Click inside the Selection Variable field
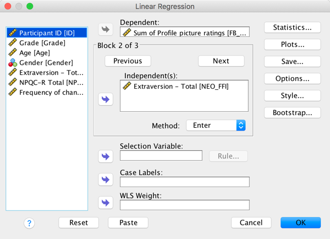 click(x=161, y=156)
